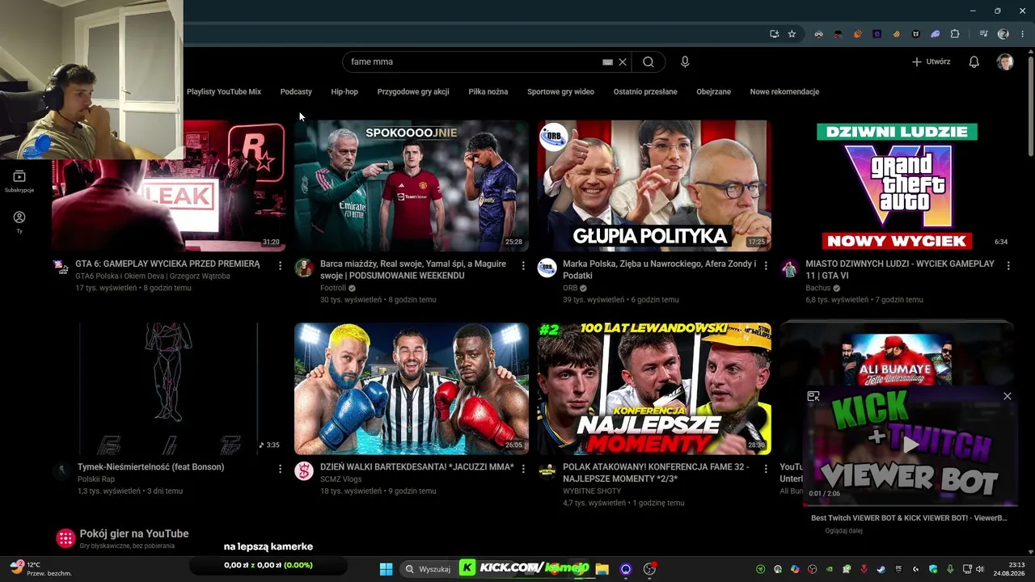Screen dimensions: 1035x582
Task: Filter by "Piłka nożna" chip
Action: click(x=488, y=91)
